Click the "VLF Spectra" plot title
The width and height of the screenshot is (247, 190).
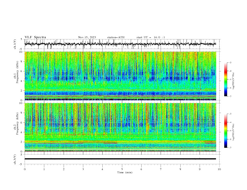click(x=35, y=37)
